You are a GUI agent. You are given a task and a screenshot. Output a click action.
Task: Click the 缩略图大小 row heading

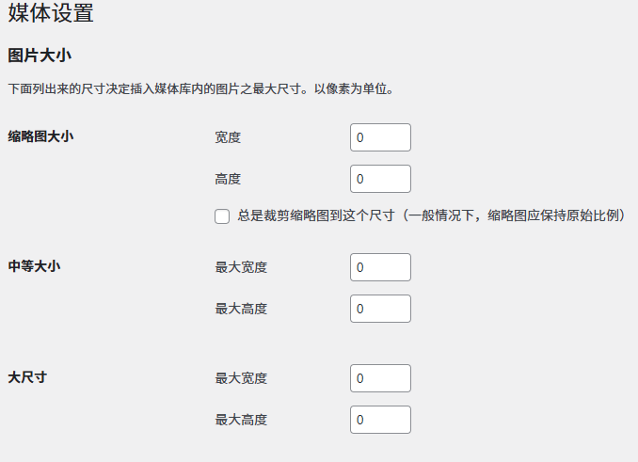(x=40, y=136)
